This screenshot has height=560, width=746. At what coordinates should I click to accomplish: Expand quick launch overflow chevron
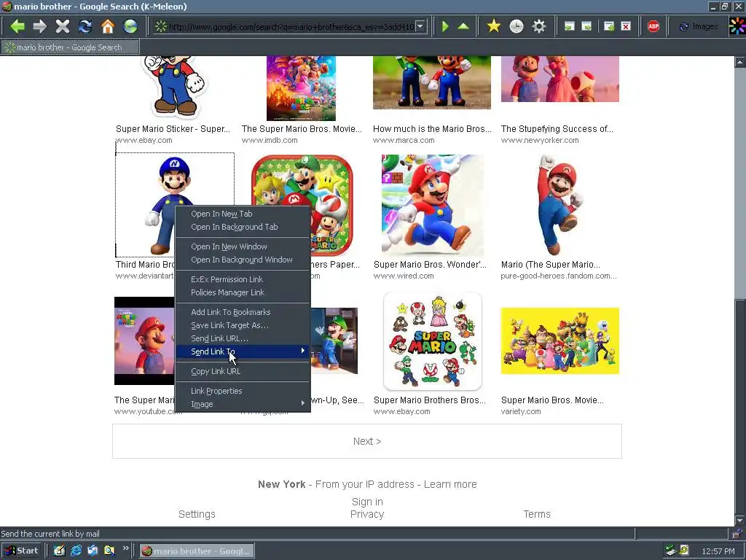pos(125,548)
